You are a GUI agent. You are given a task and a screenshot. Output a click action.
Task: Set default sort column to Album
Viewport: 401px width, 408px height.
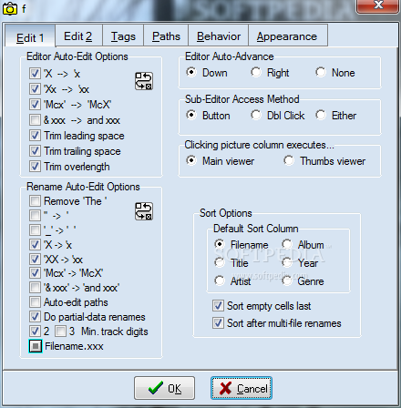(287, 244)
